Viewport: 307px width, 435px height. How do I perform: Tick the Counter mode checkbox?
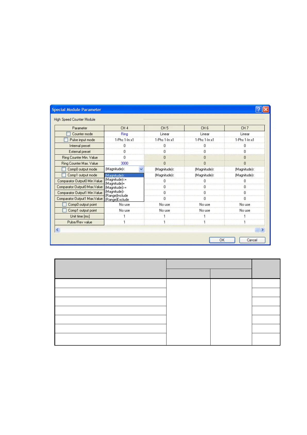point(68,134)
